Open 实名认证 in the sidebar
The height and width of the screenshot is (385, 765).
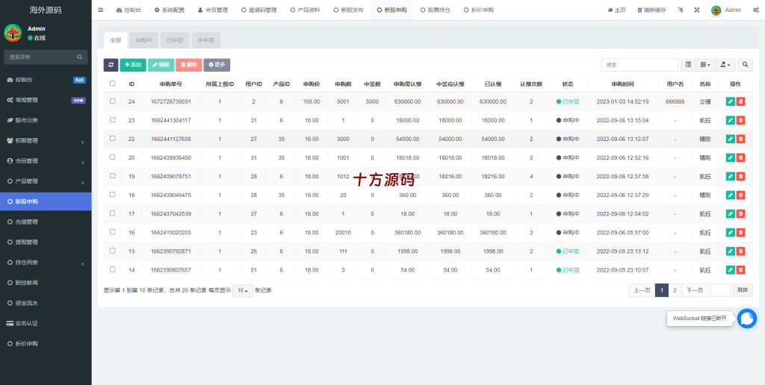click(x=46, y=323)
